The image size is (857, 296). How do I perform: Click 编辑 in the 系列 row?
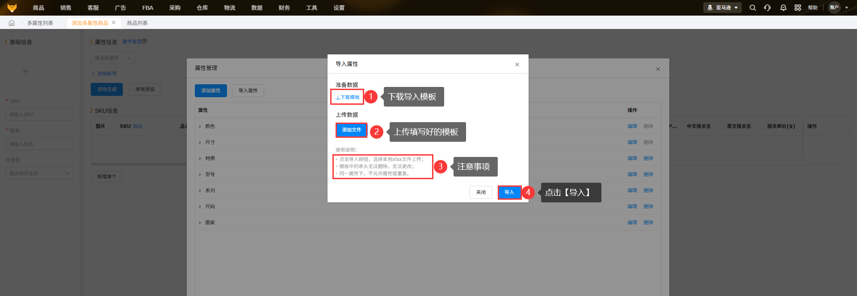click(x=632, y=190)
